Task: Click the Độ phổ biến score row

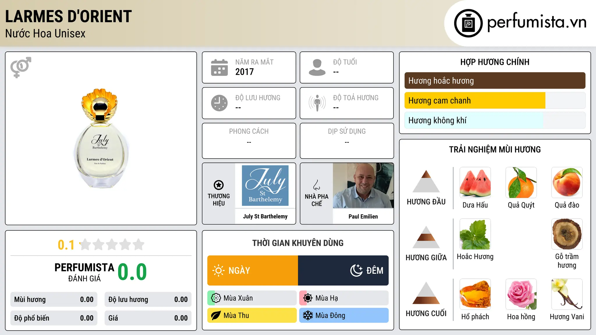Action: pyautogui.click(x=54, y=318)
